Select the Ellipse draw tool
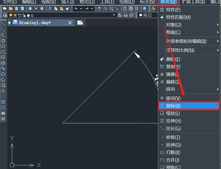Image resolution: width=221 pixels, height=169 pixels. click(3, 74)
